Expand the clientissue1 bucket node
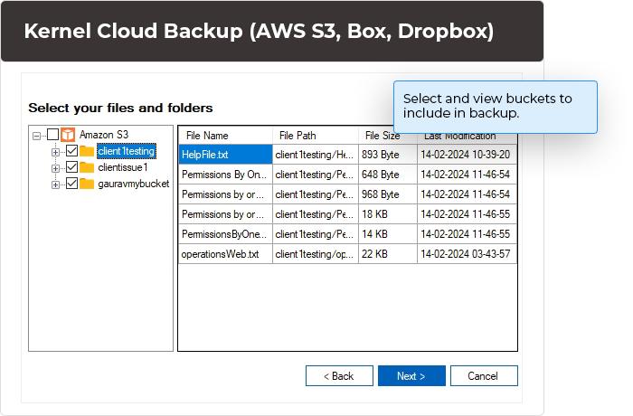The image size is (633, 416). tap(56, 168)
